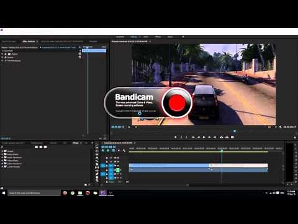298x224 pixels.
Task: Play the sequence in Program monitor
Action: tap(204, 137)
